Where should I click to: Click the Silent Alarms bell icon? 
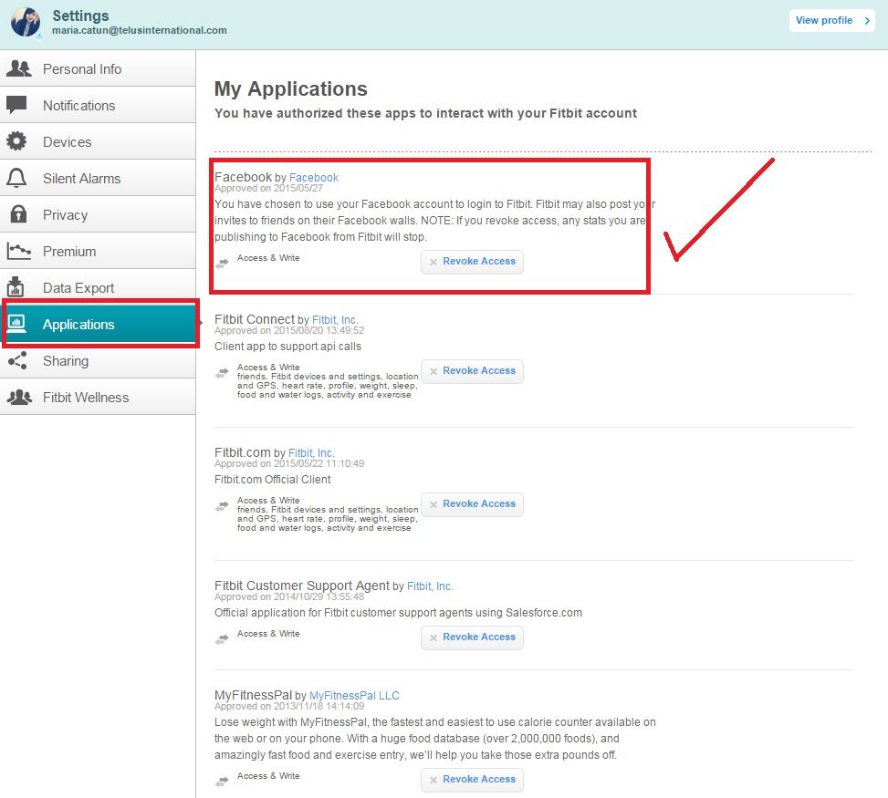[x=16, y=178]
